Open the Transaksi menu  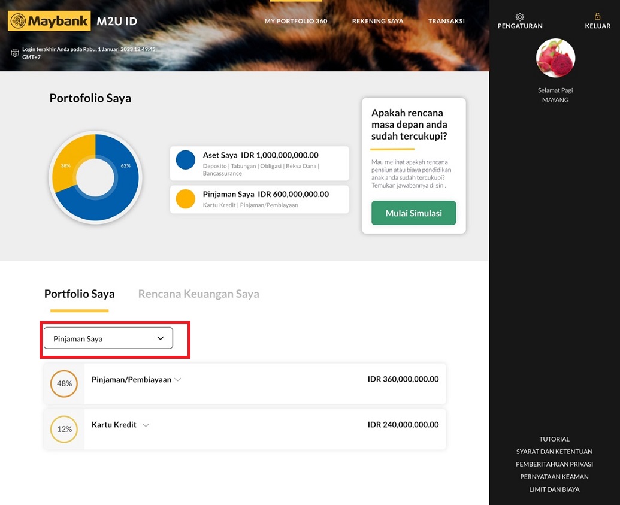point(446,21)
